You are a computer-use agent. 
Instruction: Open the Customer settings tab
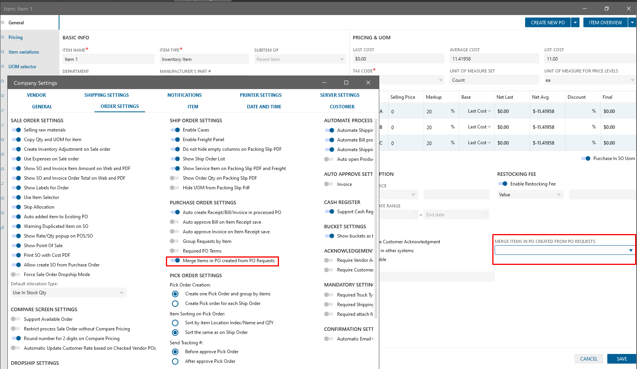tap(342, 107)
